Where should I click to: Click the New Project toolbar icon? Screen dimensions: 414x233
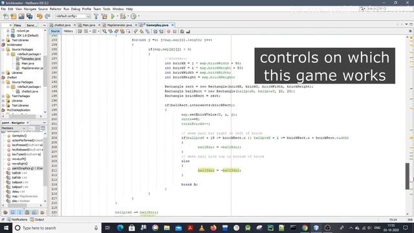click(x=14, y=16)
